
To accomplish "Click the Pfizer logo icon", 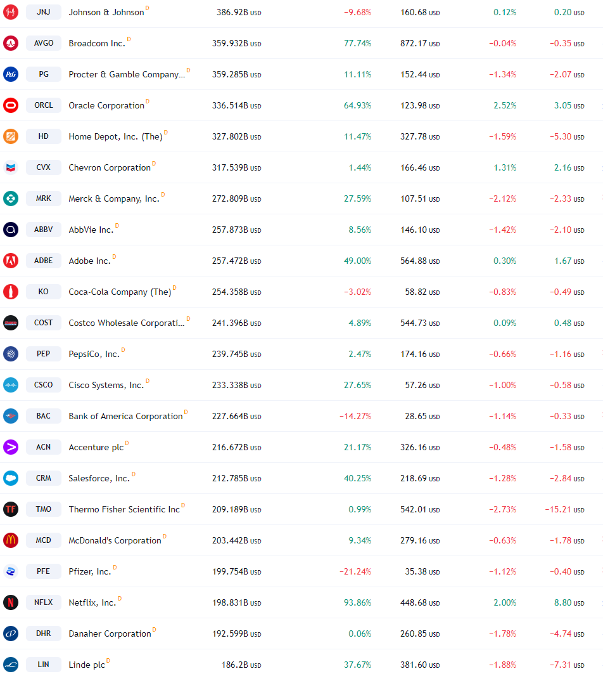I will tap(11, 571).
